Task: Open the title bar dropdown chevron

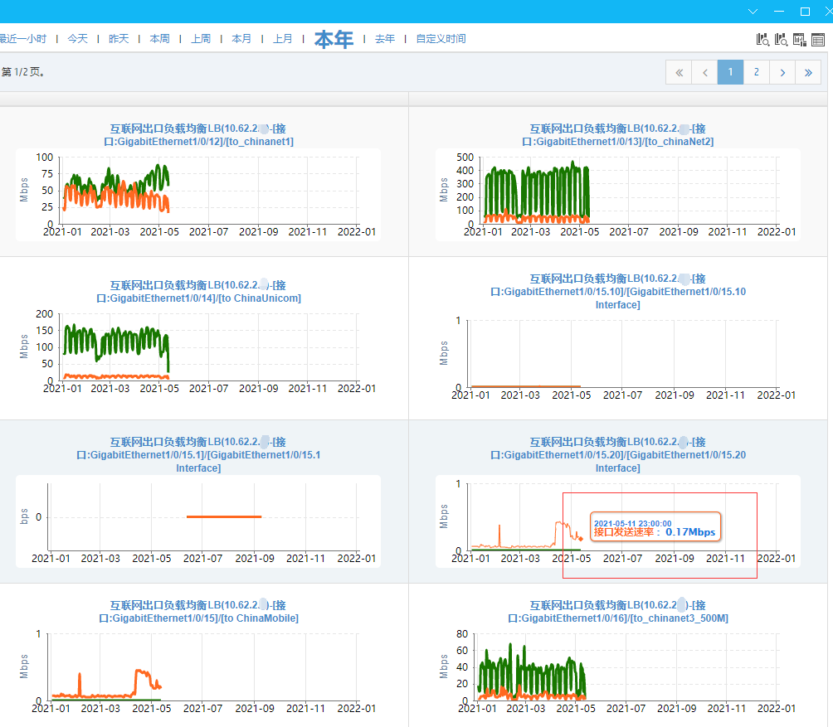Action: coord(753,12)
